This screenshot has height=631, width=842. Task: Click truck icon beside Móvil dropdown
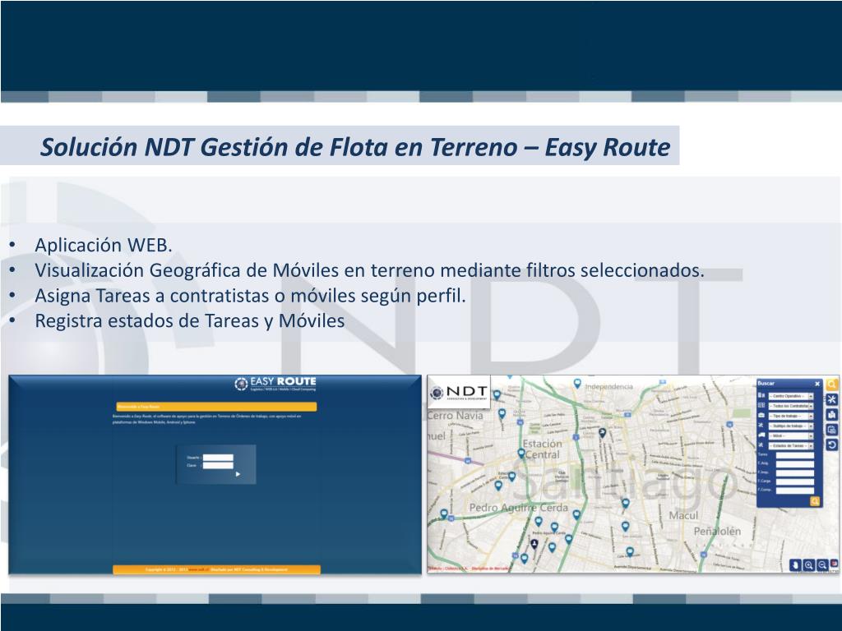tap(761, 435)
